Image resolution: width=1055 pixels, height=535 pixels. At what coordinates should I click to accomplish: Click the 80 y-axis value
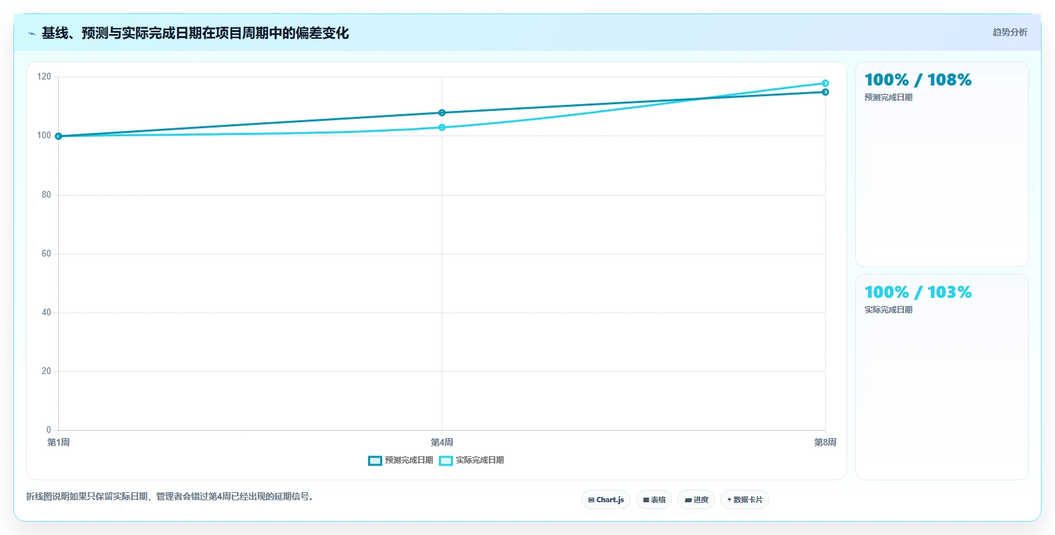[x=46, y=195]
